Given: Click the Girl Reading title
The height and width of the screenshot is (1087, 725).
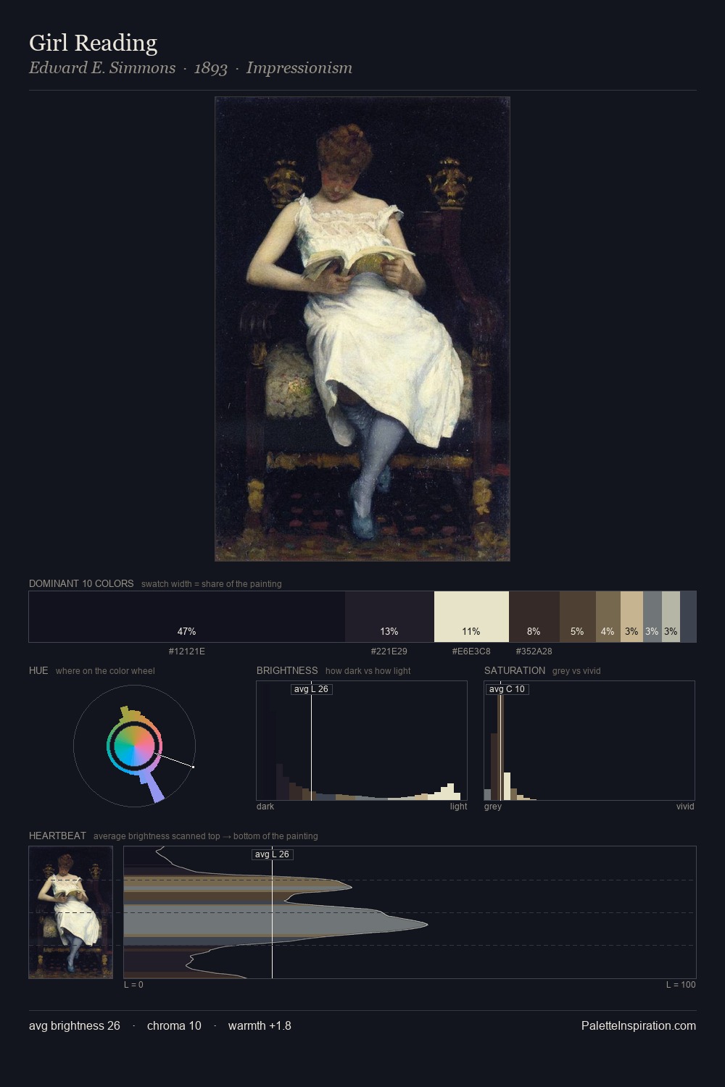Looking at the screenshot, I should click(93, 43).
